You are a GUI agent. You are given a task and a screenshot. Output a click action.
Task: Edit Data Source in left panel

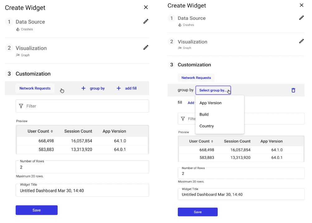pyautogui.click(x=146, y=21)
